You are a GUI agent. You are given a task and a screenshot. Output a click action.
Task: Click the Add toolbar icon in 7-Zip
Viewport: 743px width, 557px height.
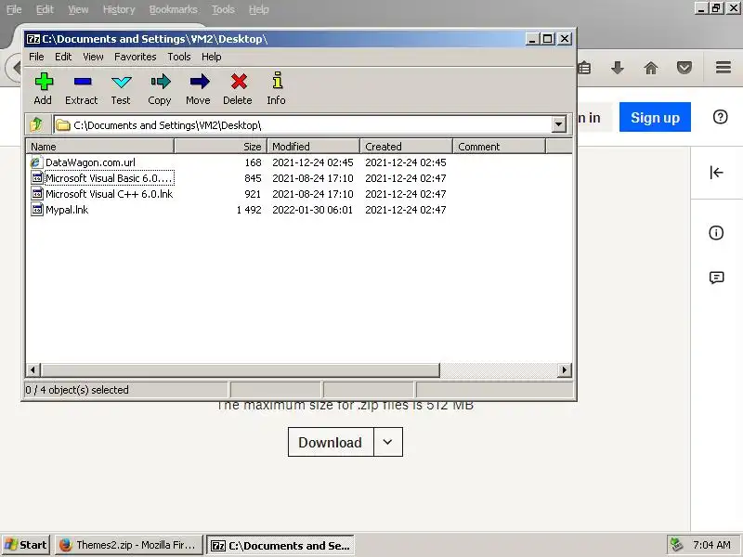(43, 82)
